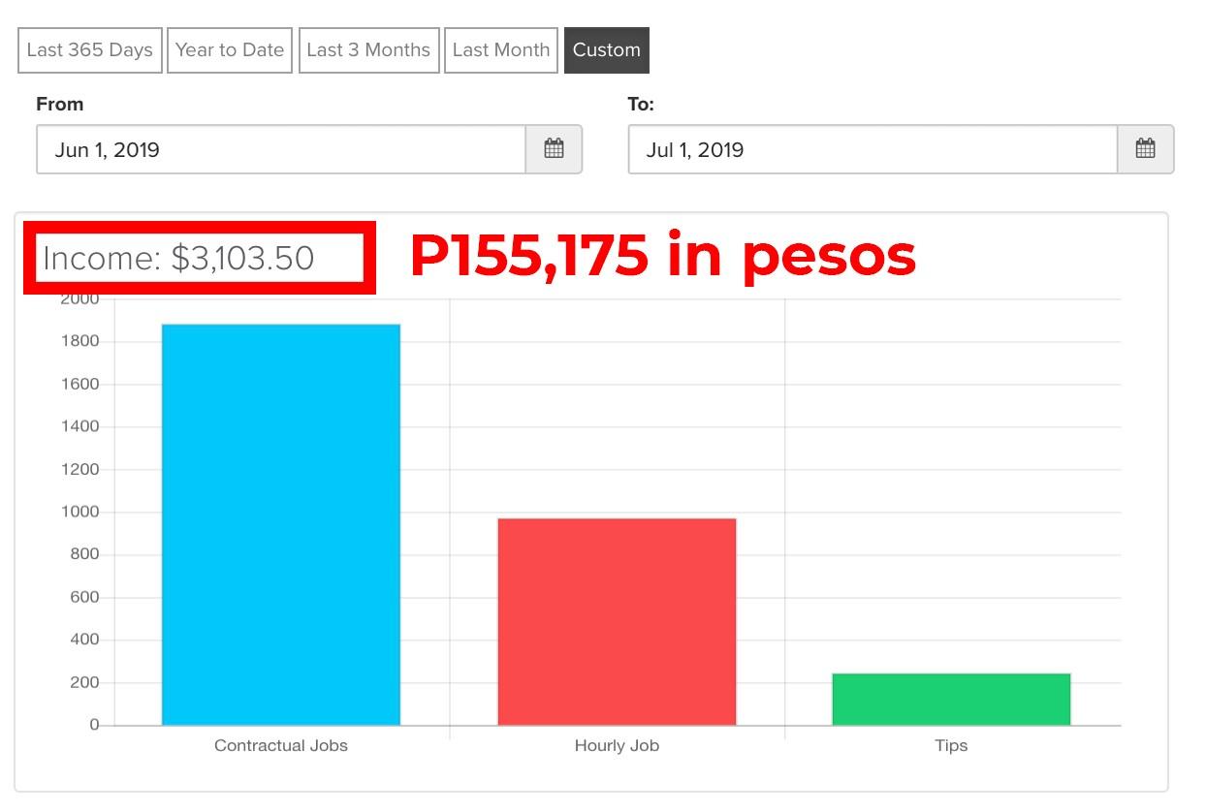Click the Income: $3,103.50 total text
Screen dimensions: 1206x812
point(178,258)
